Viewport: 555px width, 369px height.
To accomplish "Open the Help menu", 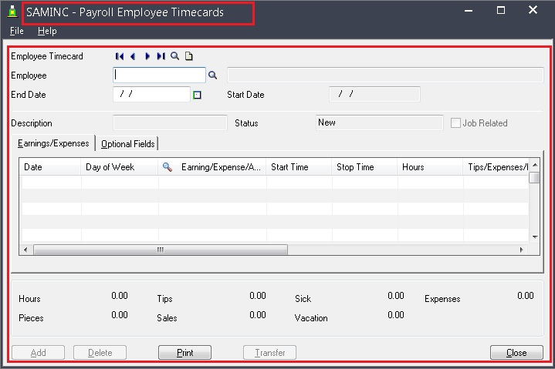I will (47, 31).
